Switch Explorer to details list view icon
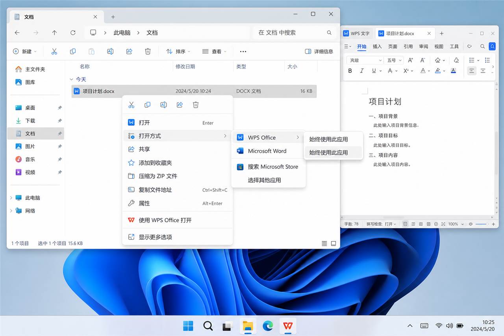The width and height of the screenshot is (504, 336). [x=324, y=243]
